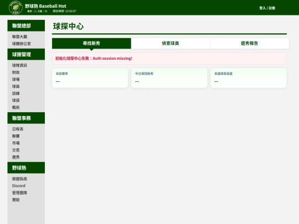Image resolution: width=299 pixels, height=224 pixels.
Task: Open 聯盟大廳 in the sidebar
Action: [x=19, y=37]
